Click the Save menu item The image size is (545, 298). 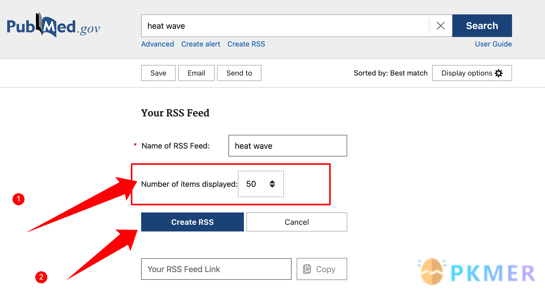click(x=158, y=73)
